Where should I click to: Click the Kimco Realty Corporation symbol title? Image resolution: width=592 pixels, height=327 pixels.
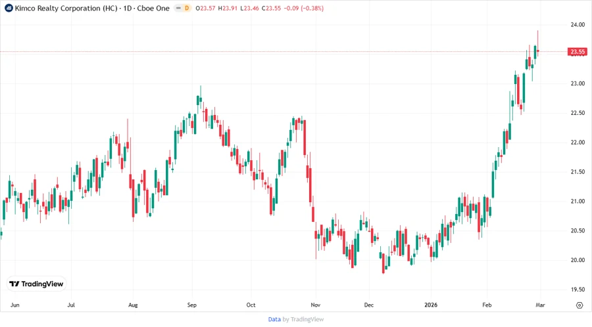pyautogui.click(x=92, y=9)
